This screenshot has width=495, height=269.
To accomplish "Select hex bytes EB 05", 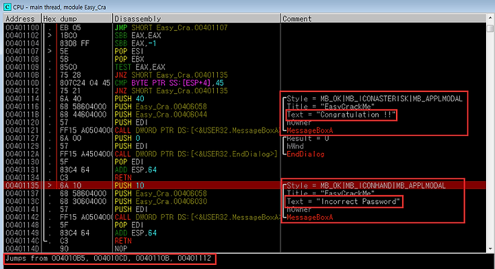I will (70, 27).
